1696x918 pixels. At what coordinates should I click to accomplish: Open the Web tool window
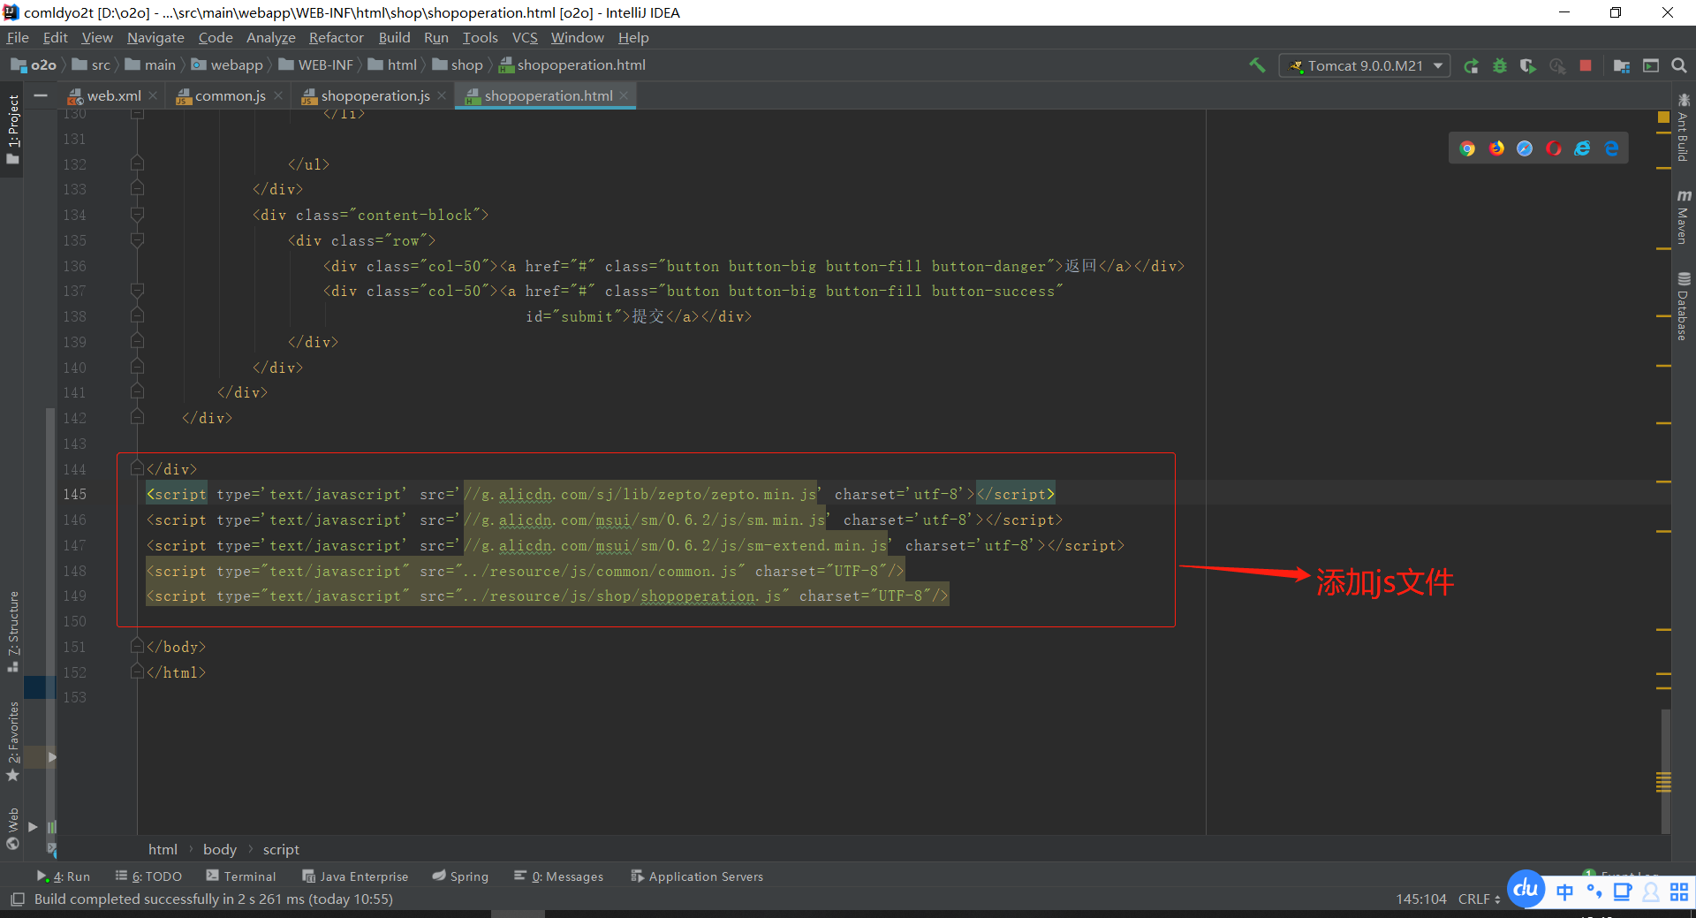[x=12, y=827]
